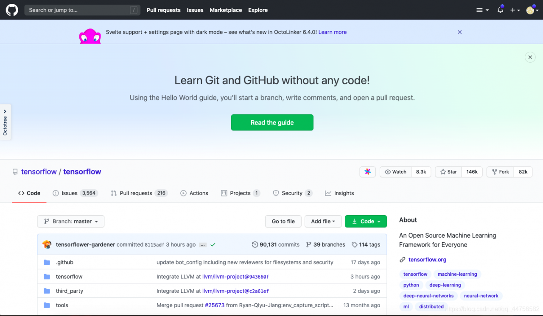Viewport: 543px width, 316px height.
Task: Open the Insights tab
Action: (x=339, y=193)
